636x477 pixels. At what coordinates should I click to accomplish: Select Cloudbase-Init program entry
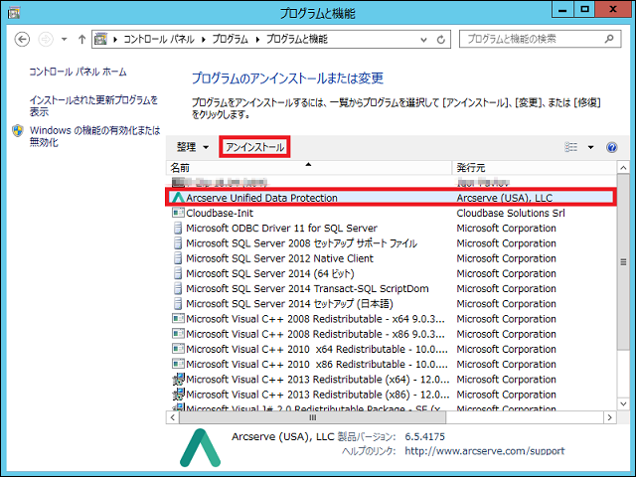220,213
